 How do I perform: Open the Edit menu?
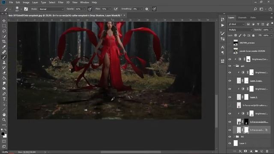tap(18, 3)
